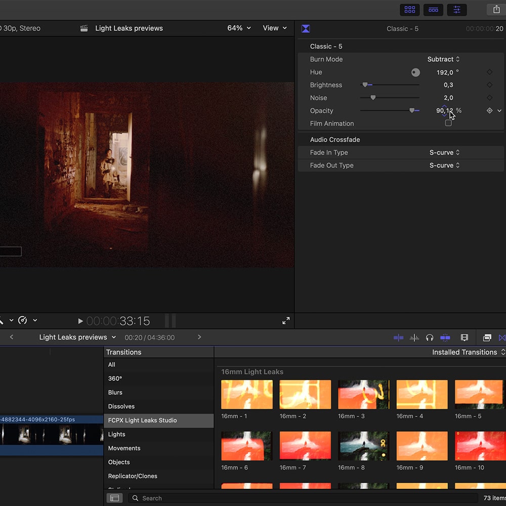Select the 16mm - 3 transition thumbnail

point(363,395)
